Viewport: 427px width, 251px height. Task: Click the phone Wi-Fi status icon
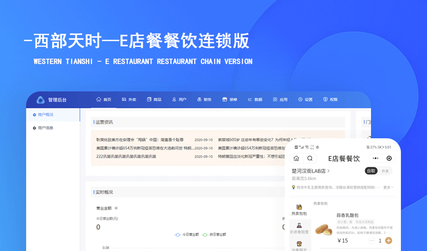(x=306, y=147)
